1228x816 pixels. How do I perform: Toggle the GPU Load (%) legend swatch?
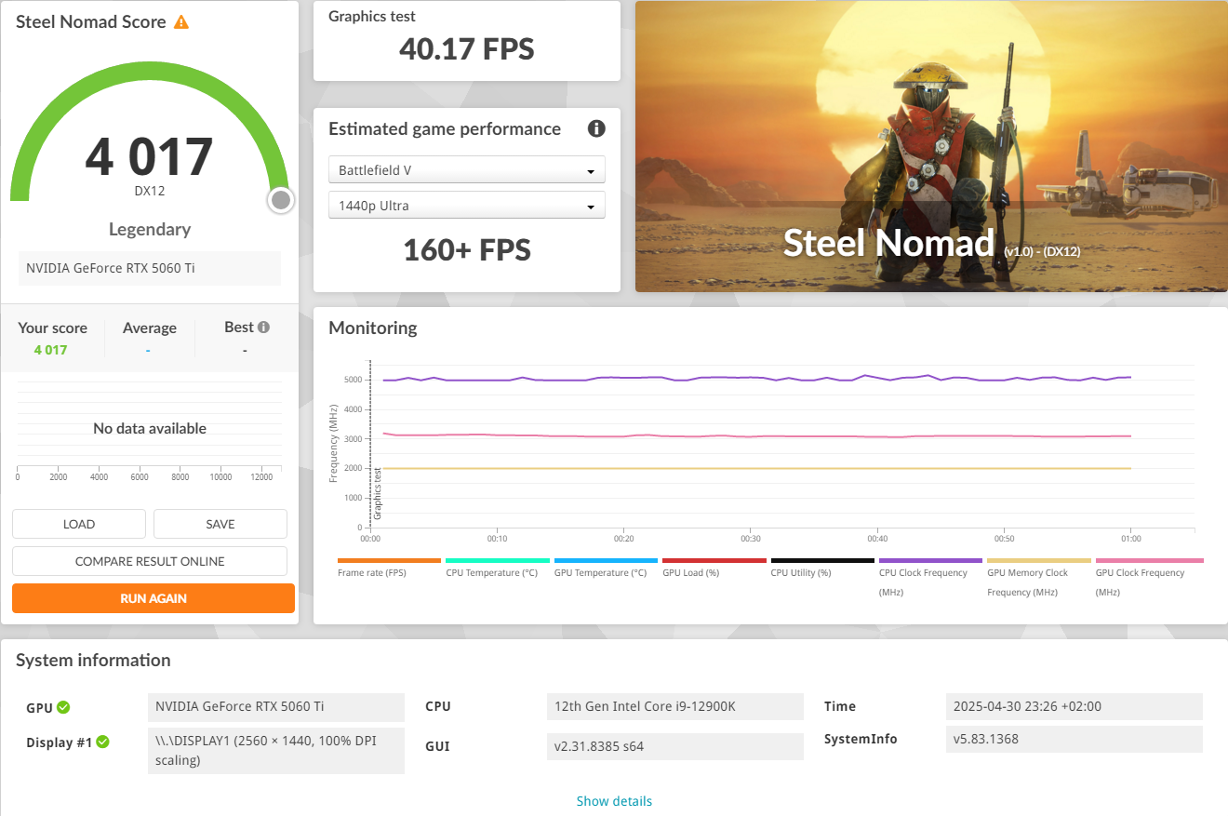coord(714,560)
